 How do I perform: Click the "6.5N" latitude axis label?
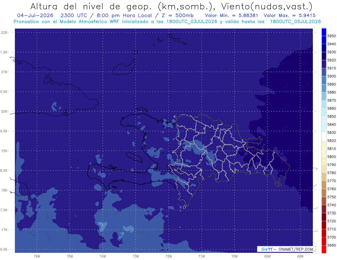pos(4,250)
